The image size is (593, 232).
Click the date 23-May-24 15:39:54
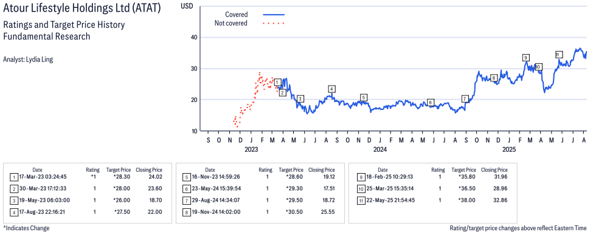point(216,188)
